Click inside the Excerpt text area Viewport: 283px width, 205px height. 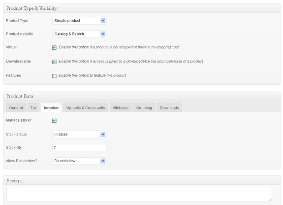tap(139, 194)
